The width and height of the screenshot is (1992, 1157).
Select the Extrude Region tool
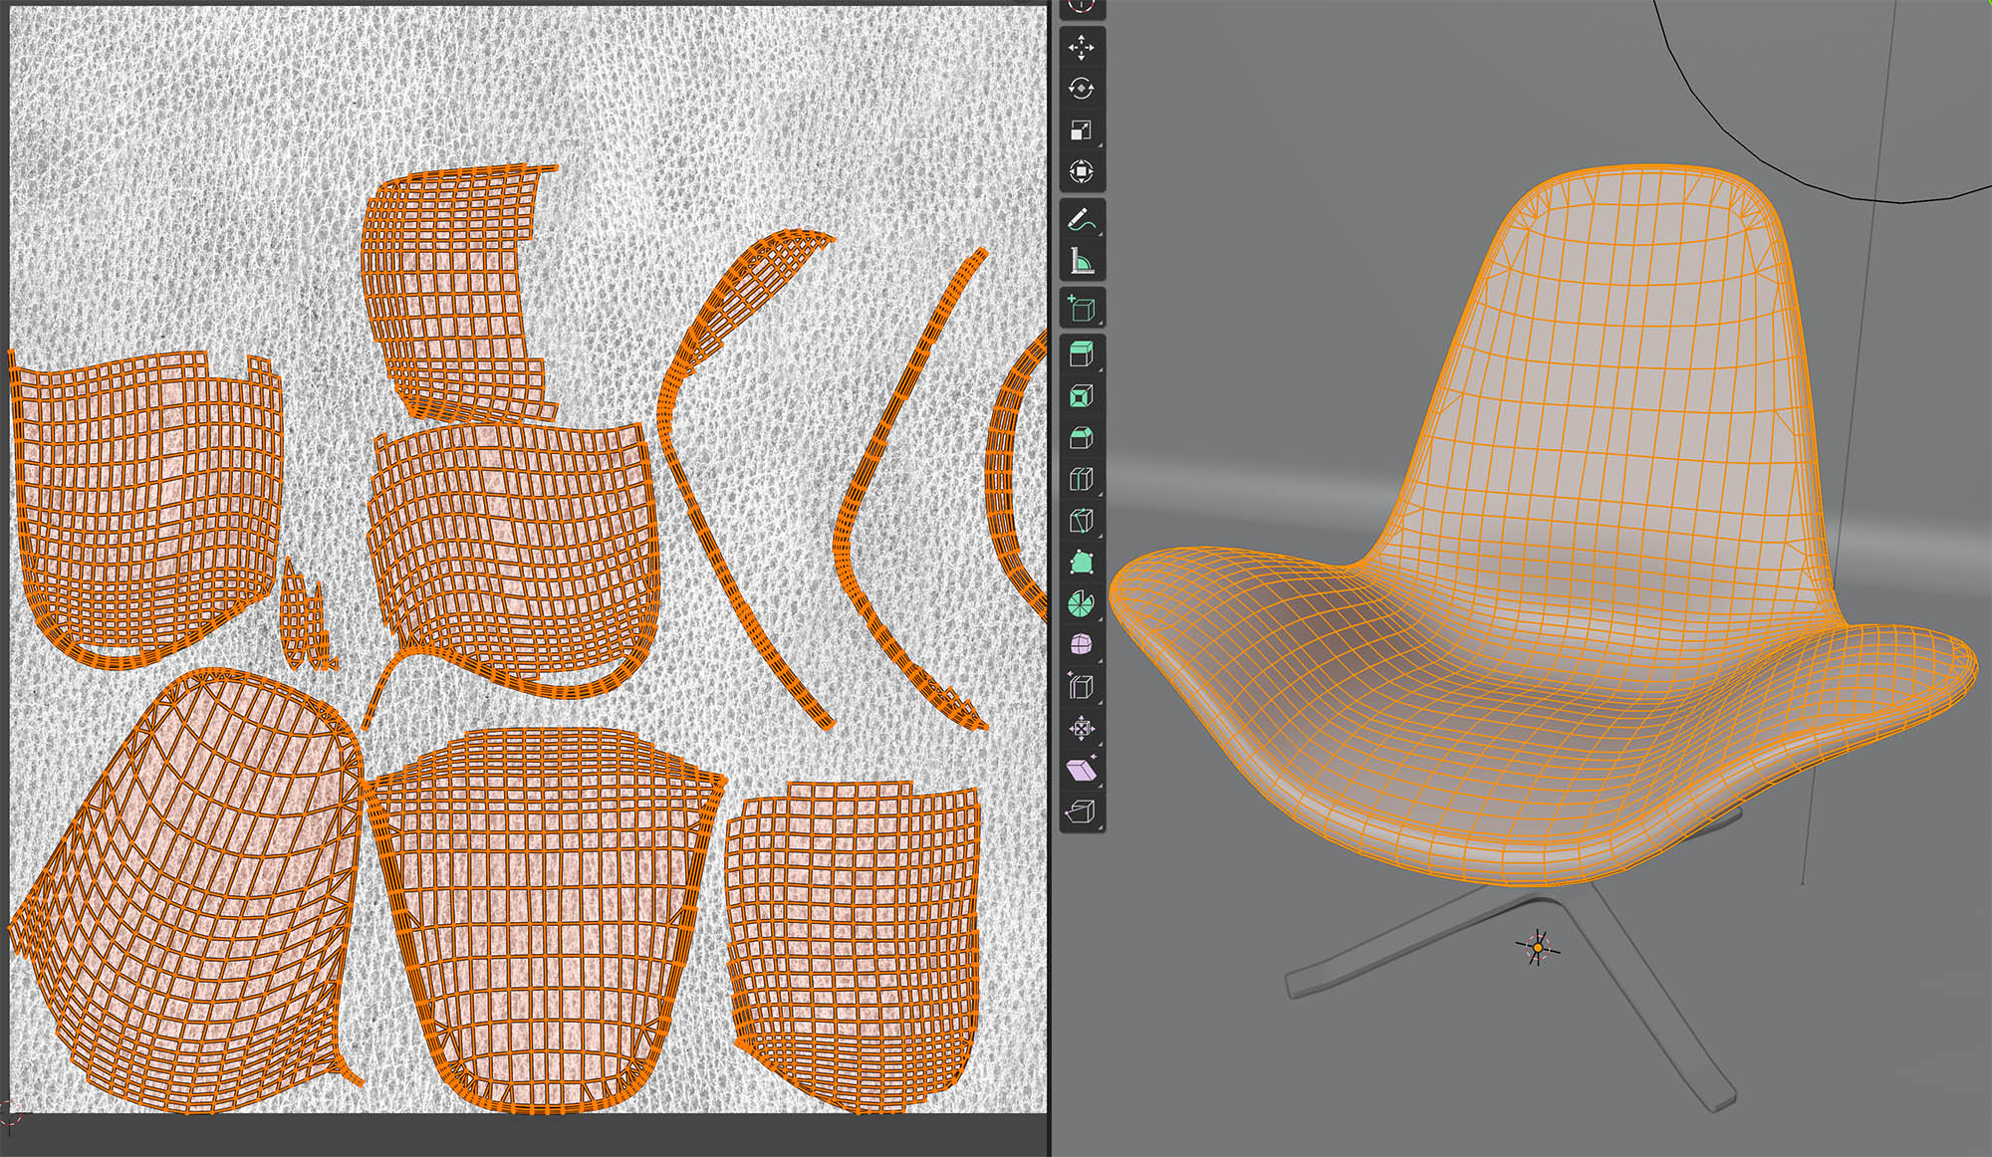click(1082, 354)
